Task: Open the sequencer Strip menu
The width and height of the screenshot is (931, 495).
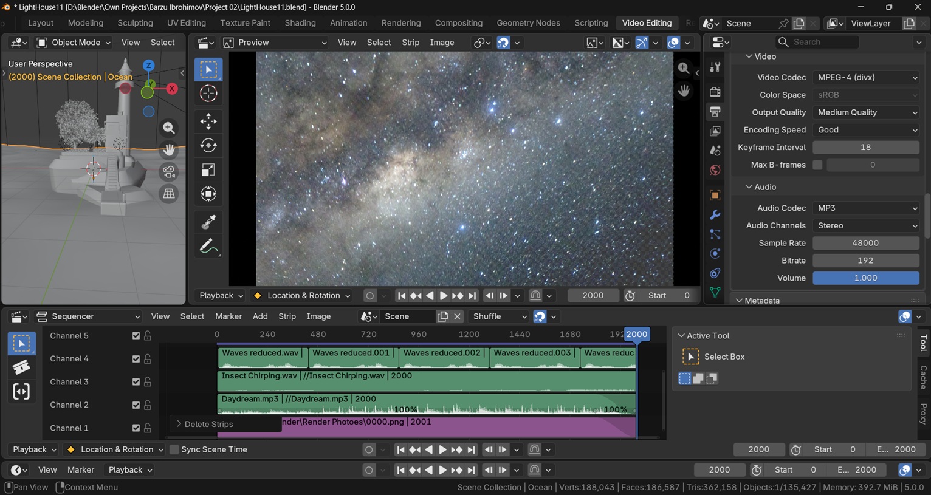Action: pos(287,316)
